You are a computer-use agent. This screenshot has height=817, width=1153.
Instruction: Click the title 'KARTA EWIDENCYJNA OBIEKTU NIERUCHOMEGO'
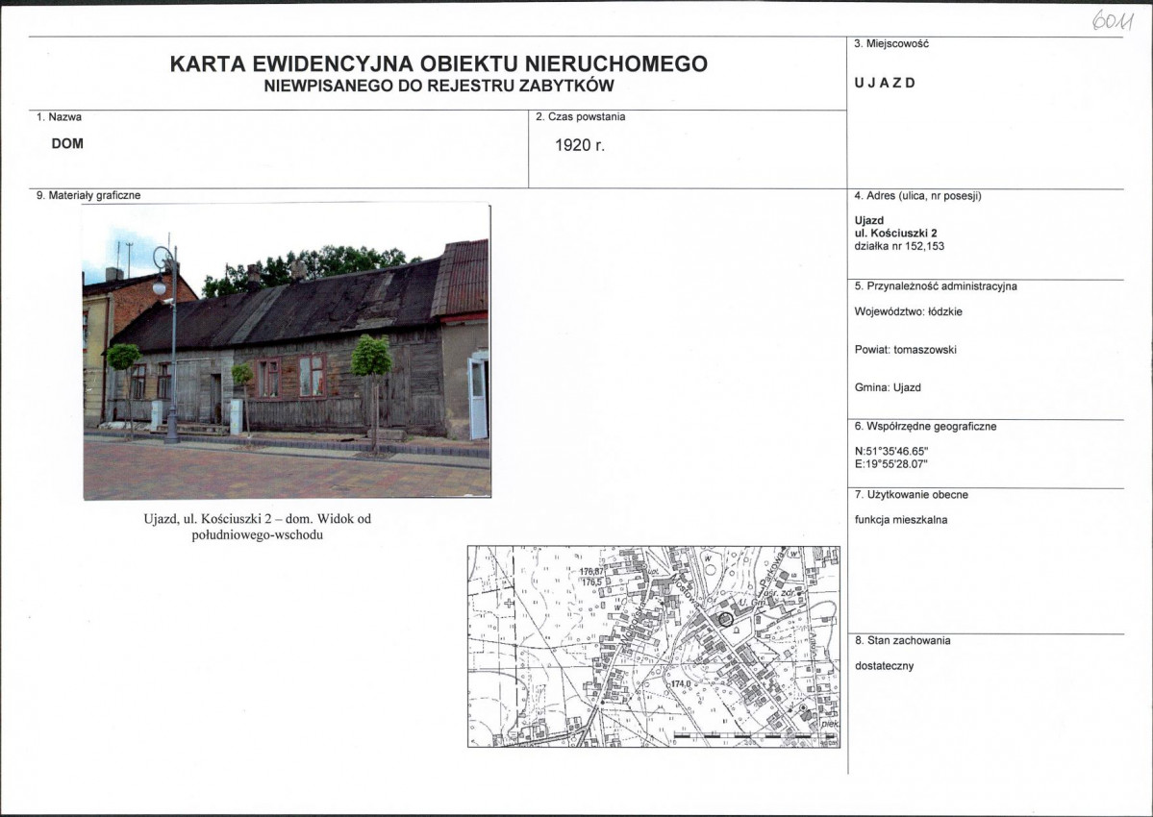(439, 64)
